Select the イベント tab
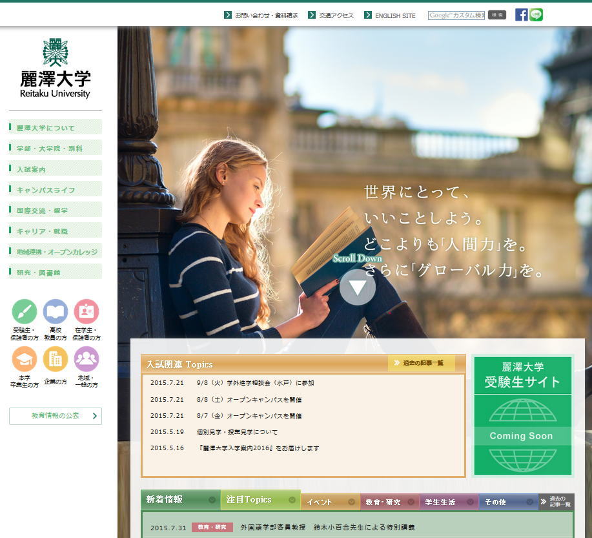The image size is (592, 538). pyautogui.click(x=330, y=502)
